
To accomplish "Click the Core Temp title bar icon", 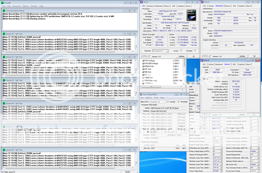I will pos(141,94).
